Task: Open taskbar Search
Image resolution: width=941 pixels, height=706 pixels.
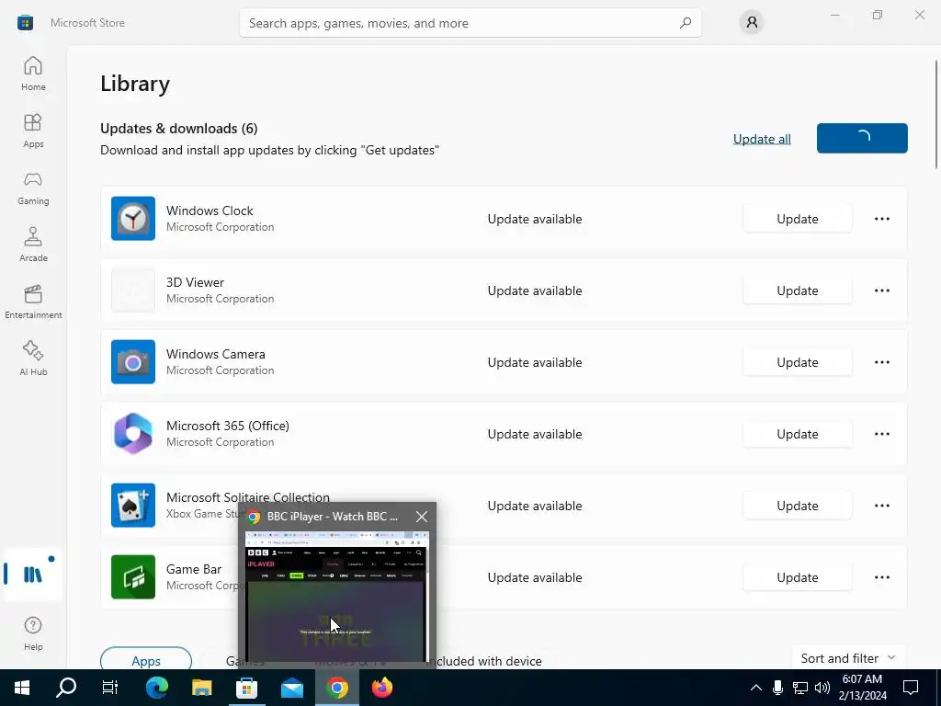Action: click(x=66, y=688)
